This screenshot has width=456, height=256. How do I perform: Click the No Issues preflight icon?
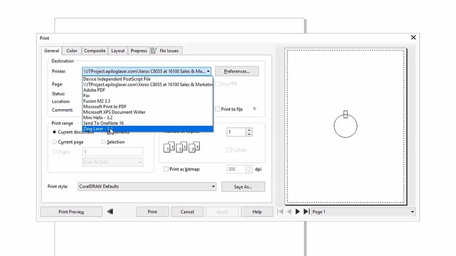tap(154, 51)
